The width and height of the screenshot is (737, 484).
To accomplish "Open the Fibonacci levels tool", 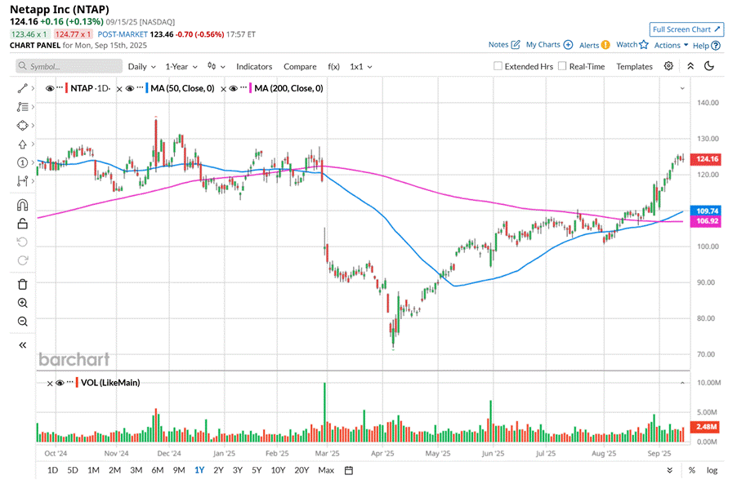I will pos(22,107).
